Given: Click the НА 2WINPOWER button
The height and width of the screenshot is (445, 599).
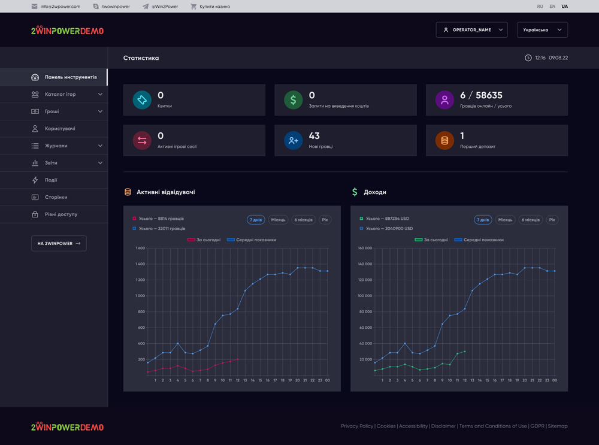Looking at the screenshot, I should coord(59,243).
